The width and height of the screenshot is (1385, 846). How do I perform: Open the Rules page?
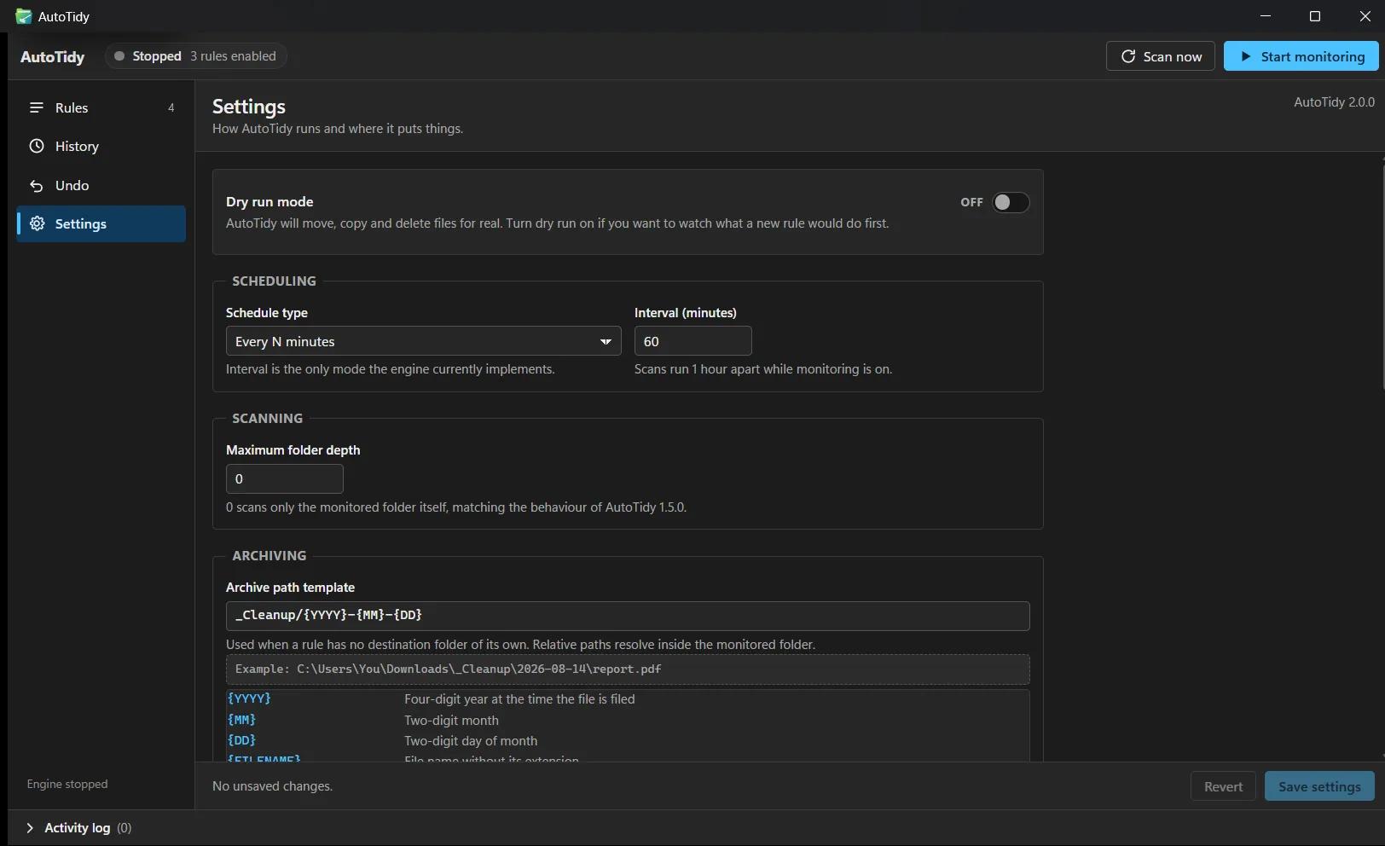pyautogui.click(x=101, y=107)
